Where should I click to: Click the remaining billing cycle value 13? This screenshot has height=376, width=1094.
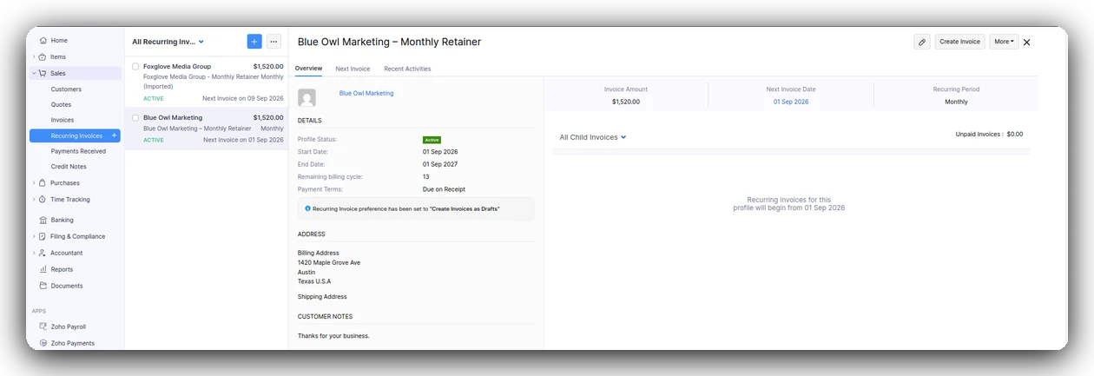click(425, 176)
